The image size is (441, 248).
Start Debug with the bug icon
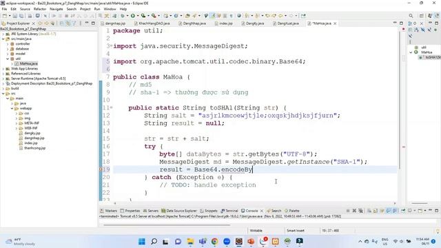123,16
